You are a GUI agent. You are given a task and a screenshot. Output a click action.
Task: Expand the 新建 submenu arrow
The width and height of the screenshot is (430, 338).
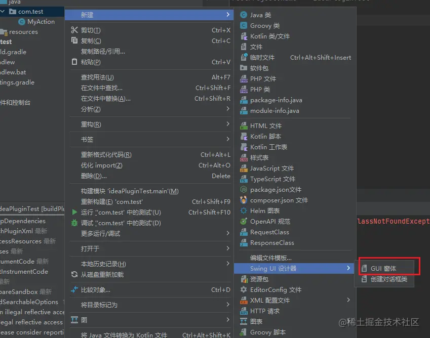(228, 15)
